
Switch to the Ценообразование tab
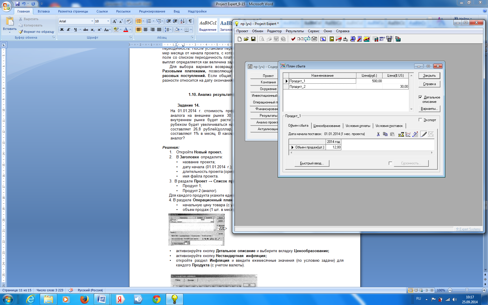coord(326,126)
